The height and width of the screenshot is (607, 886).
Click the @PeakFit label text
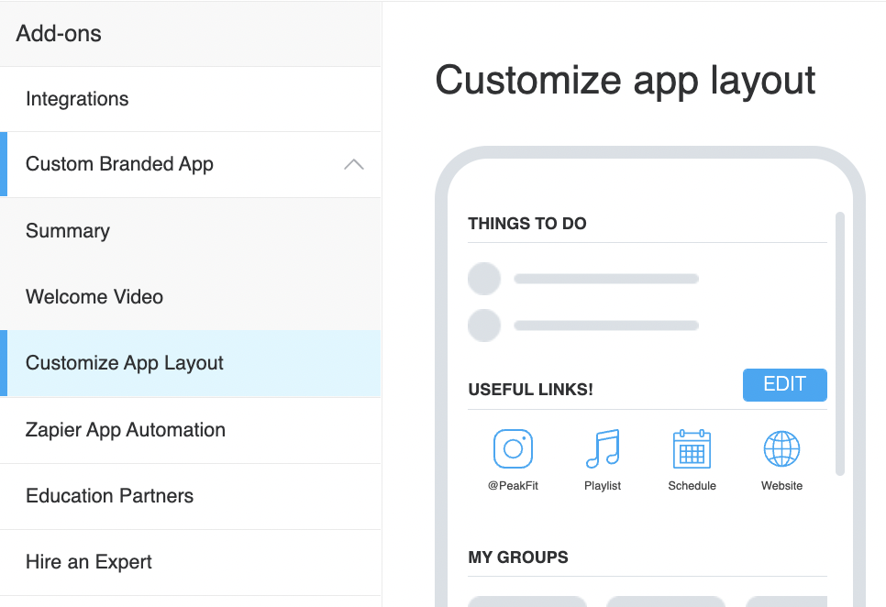(513, 486)
